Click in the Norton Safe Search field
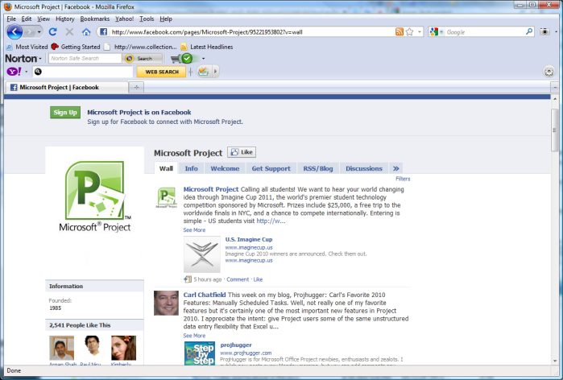Image resolution: width=563 pixels, height=380 pixels. tap(85, 58)
